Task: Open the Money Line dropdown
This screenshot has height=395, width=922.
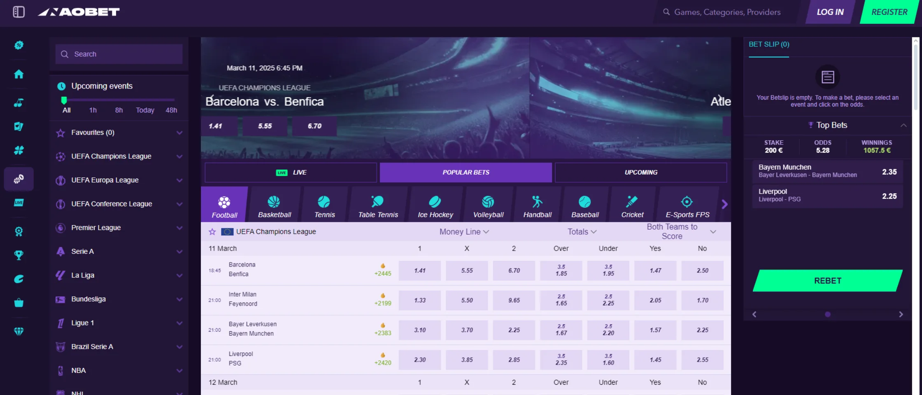Action: click(x=464, y=232)
